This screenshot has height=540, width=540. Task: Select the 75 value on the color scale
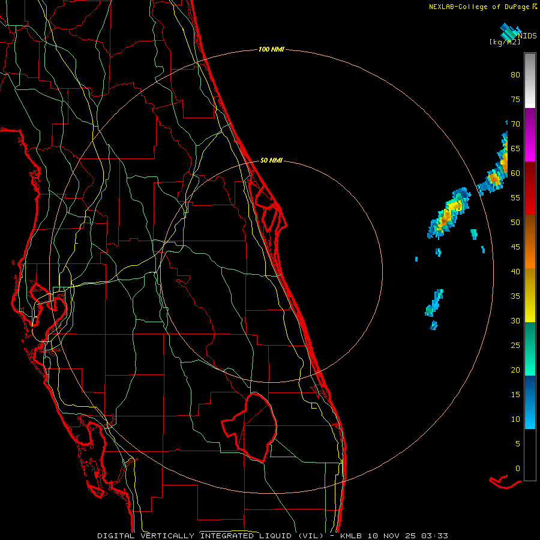click(x=515, y=100)
